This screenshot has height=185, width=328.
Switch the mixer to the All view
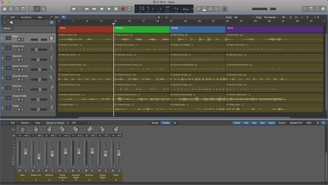point(175,123)
